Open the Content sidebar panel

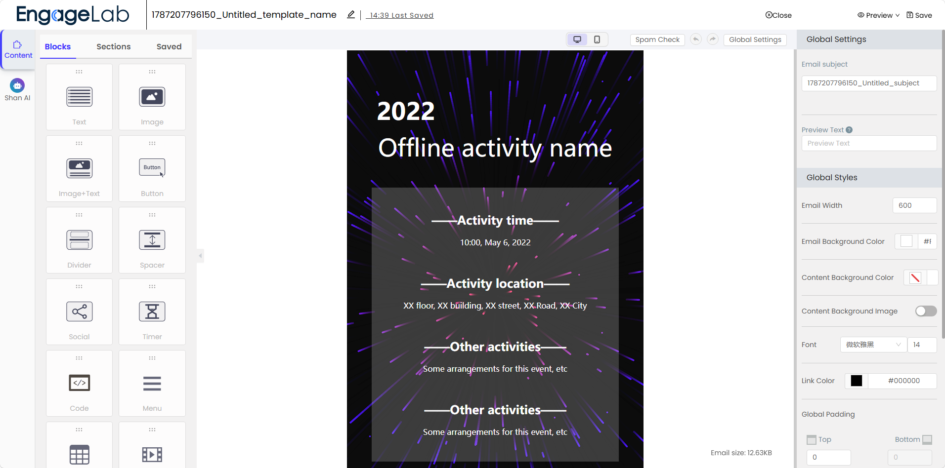click(18, 50)
